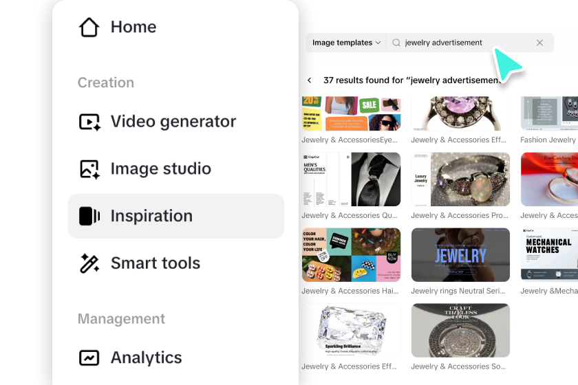The width and height of the screenshot is (578, 385).
Task: Open the Smart tools wand icon
Action: tap(89, 263)
